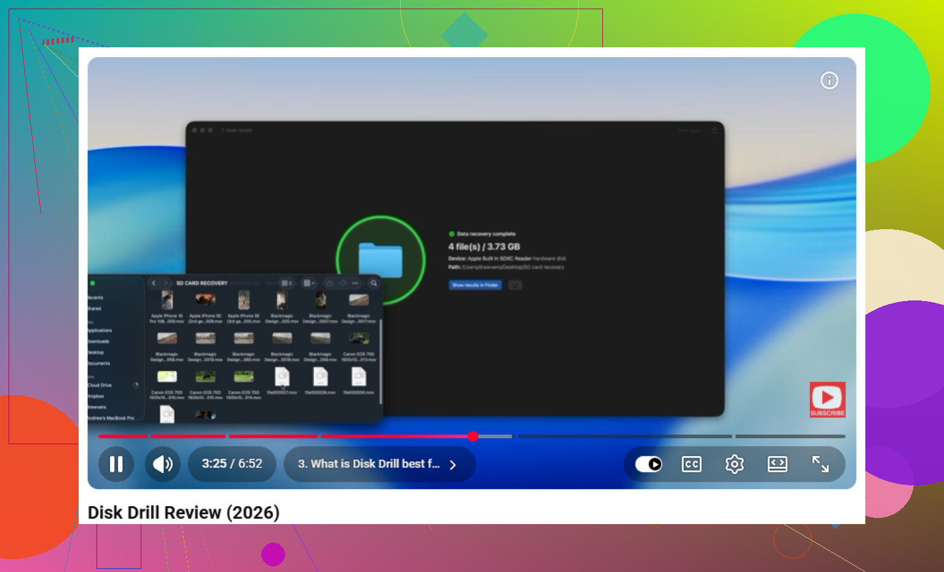
Task: Enter fullscreen mode
Action: (x=820, y=464)
